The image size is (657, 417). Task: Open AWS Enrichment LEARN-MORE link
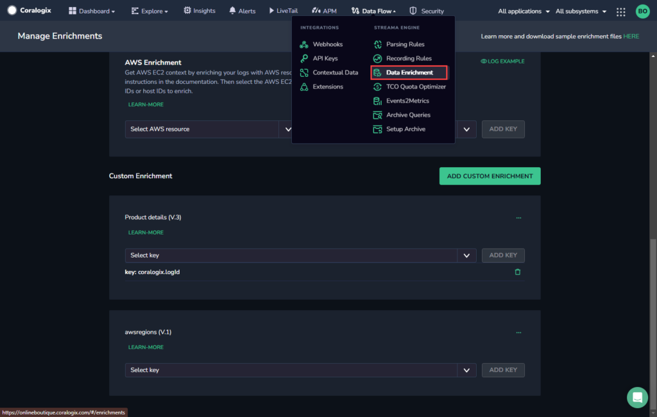pos(146,104)
